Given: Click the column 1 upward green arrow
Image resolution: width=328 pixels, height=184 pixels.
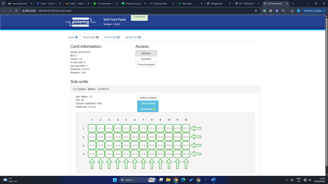Looking at the screenshot, I should [92, 164].
